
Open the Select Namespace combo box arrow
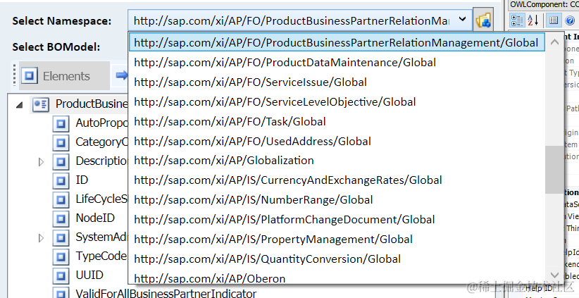point(462,20)
